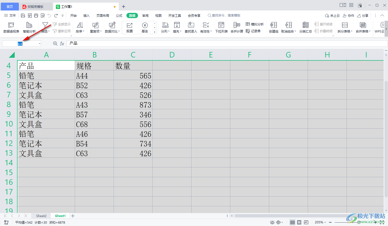Switch to the 公式 Formulas tab

tap(119, 15)
